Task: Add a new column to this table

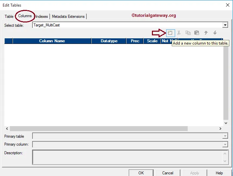Action: click(x=170, y=33)
